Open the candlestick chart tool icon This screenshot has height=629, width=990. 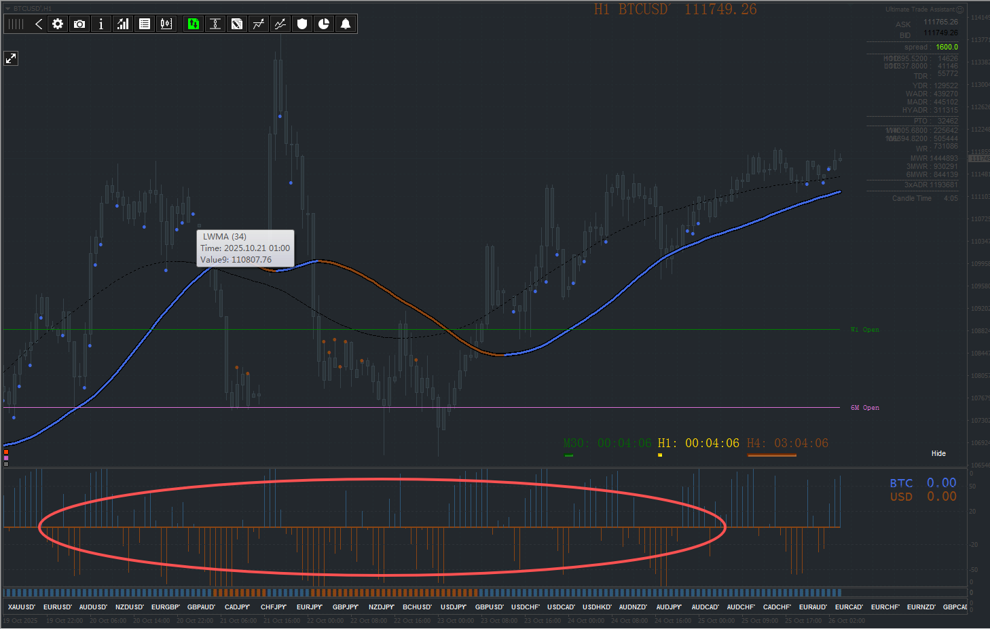(x=166, y=24)
